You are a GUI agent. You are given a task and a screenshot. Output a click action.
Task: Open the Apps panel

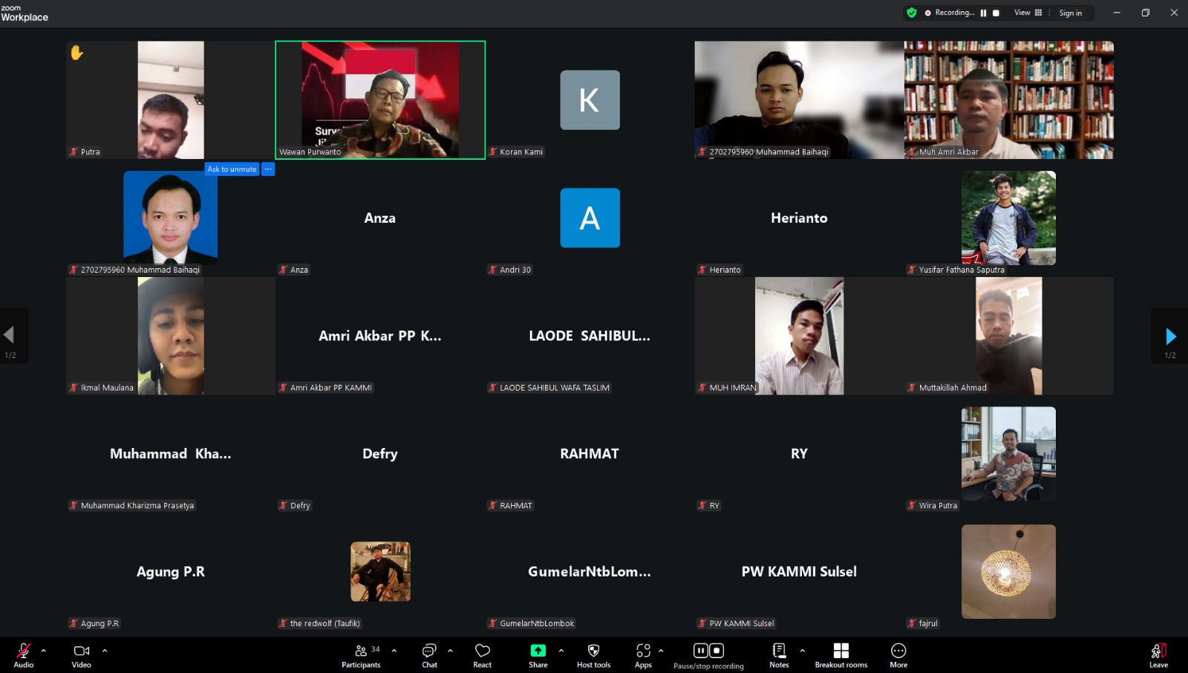[643, 655]
